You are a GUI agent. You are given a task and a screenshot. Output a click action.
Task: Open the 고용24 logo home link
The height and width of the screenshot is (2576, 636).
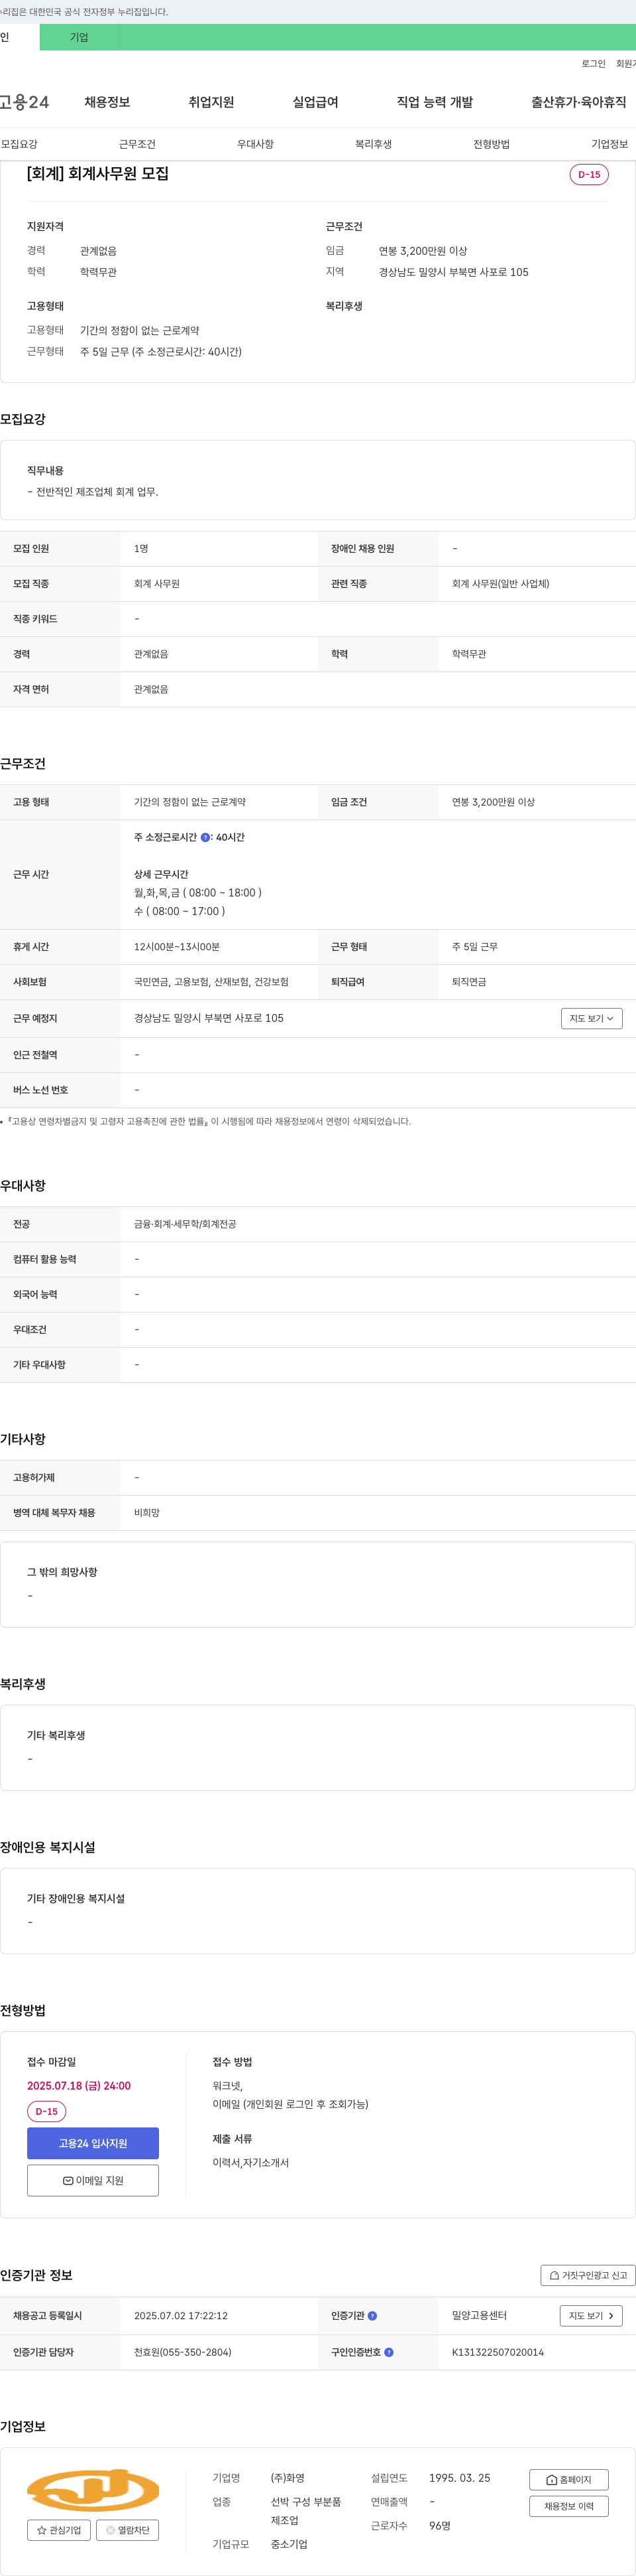(24, 102)
